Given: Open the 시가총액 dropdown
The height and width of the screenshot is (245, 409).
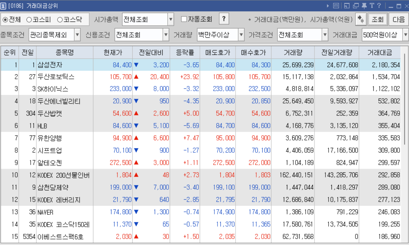Looking at the screenshot, I should 171,19.
